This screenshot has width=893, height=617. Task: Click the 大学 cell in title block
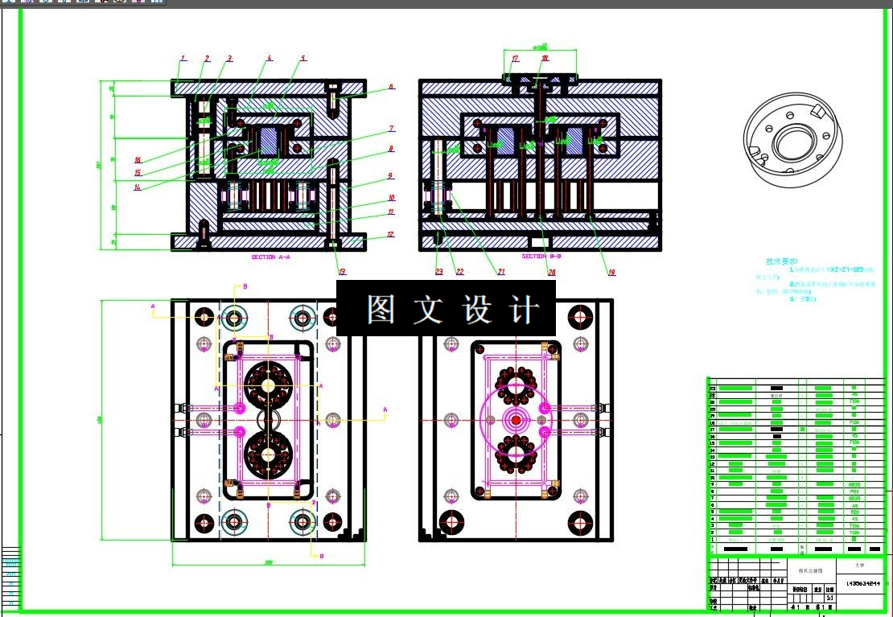pos(859,566)
